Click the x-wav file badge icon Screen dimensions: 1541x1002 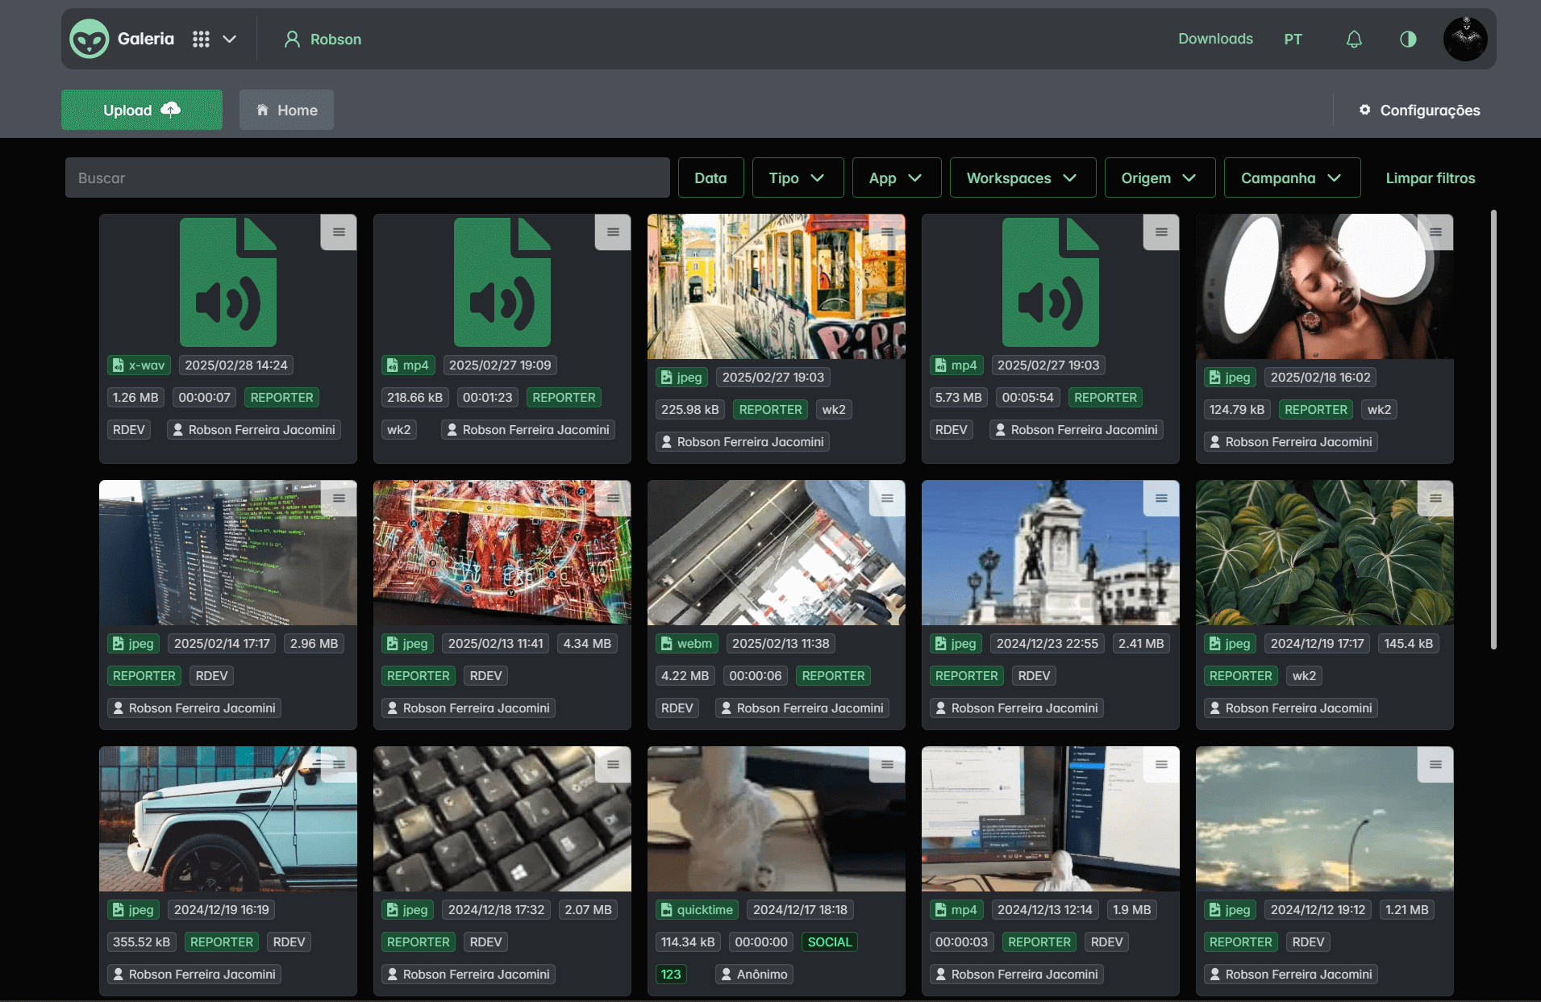119,365
